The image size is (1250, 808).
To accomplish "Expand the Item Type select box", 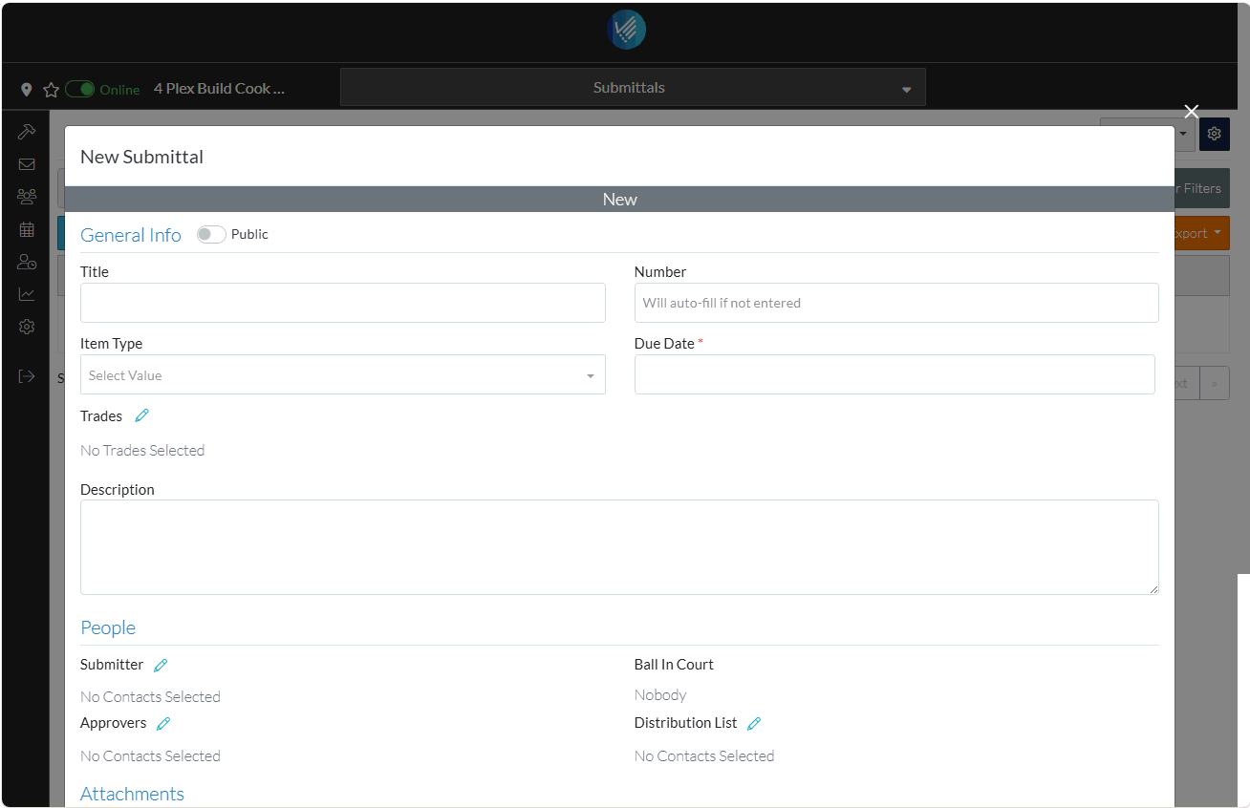I will point(343,374).
